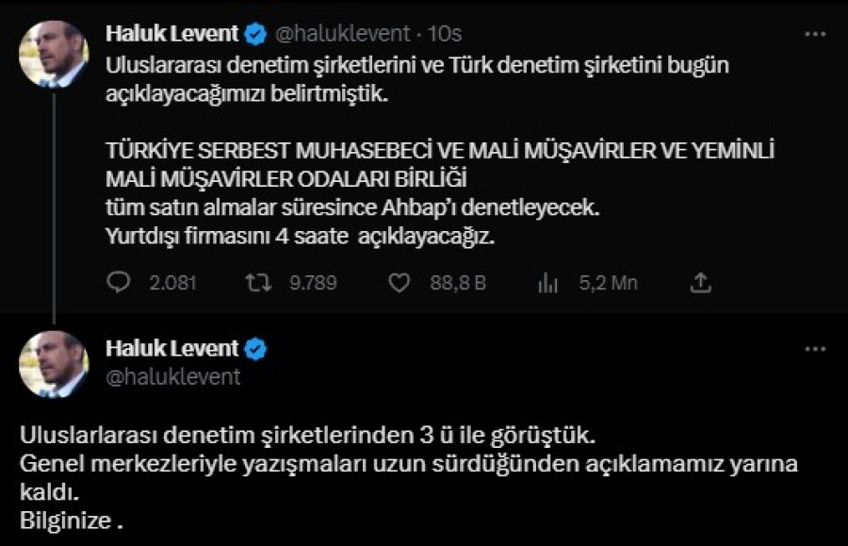Share the tweet via upload arrow icon

700,283
